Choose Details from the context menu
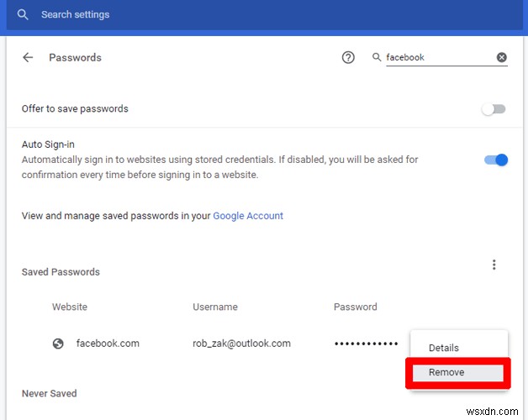The image size is (528, 420). [458, 348]
